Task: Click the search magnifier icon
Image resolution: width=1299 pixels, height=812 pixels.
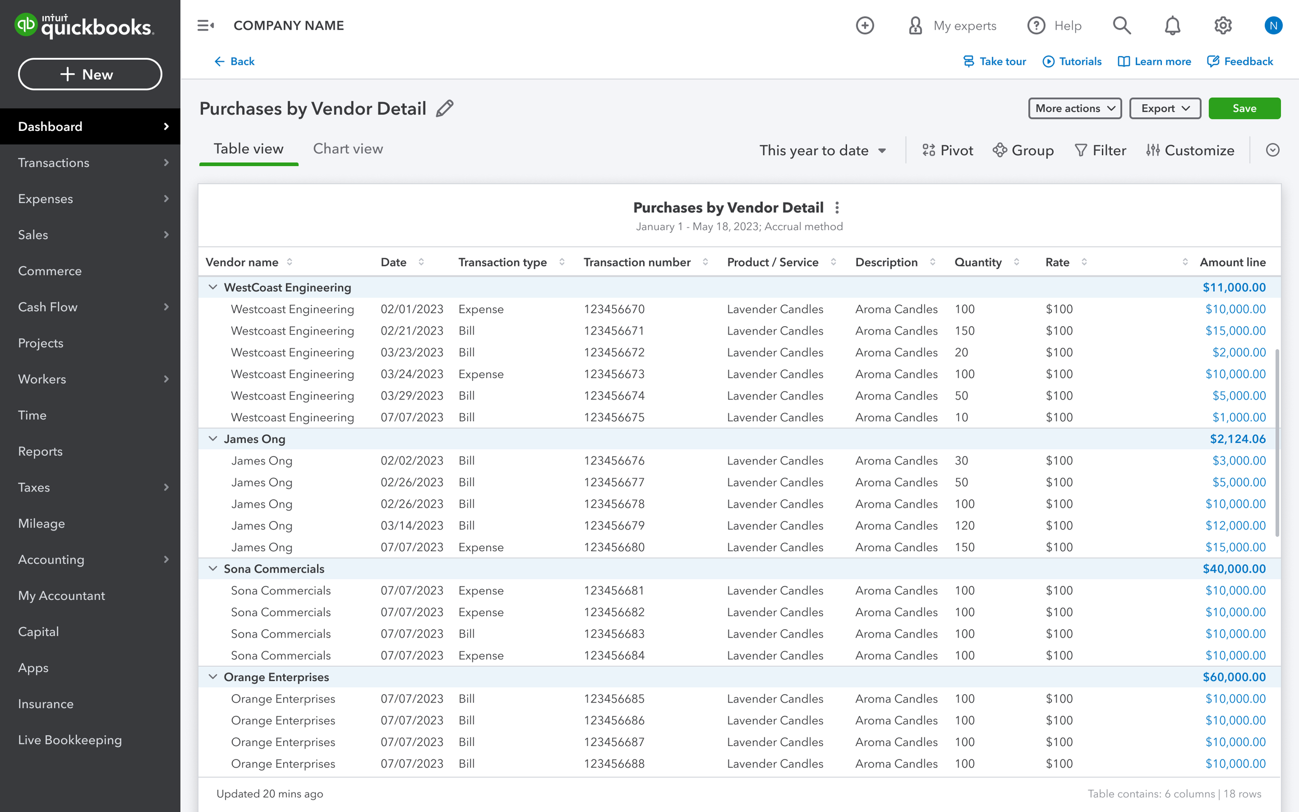Action: (x=1121, y=25)
